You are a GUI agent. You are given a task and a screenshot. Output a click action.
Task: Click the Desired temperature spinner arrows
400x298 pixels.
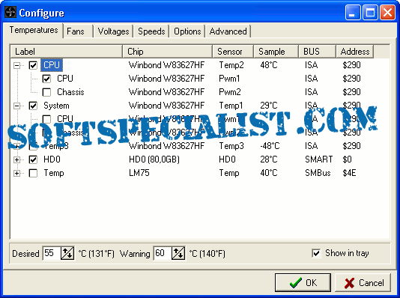coord(67,253)
